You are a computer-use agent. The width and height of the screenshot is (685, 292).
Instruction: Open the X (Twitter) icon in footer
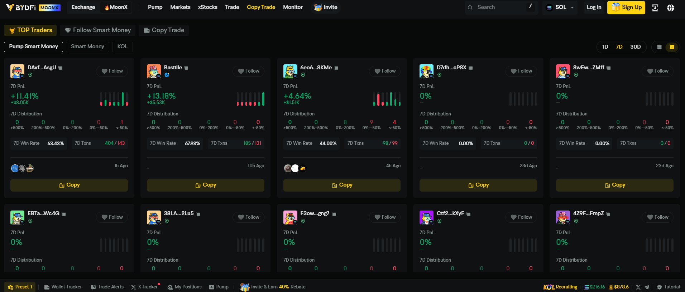pos(638,287)
